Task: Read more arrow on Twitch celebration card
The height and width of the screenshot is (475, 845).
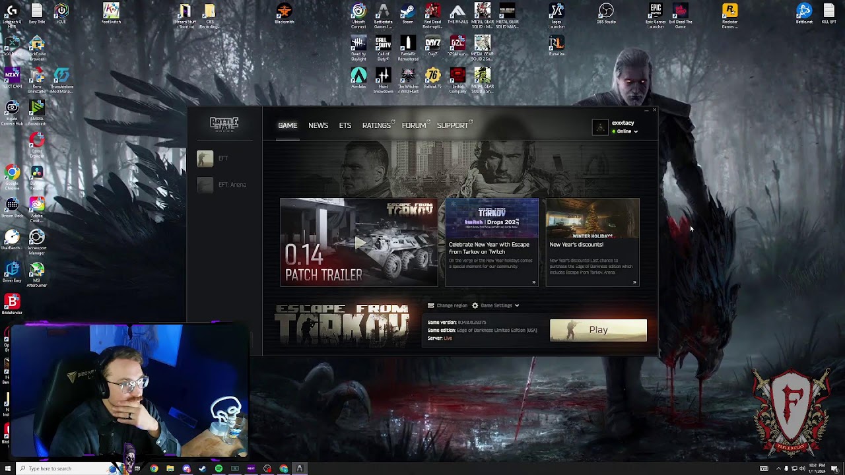Action: click(534, 282)
